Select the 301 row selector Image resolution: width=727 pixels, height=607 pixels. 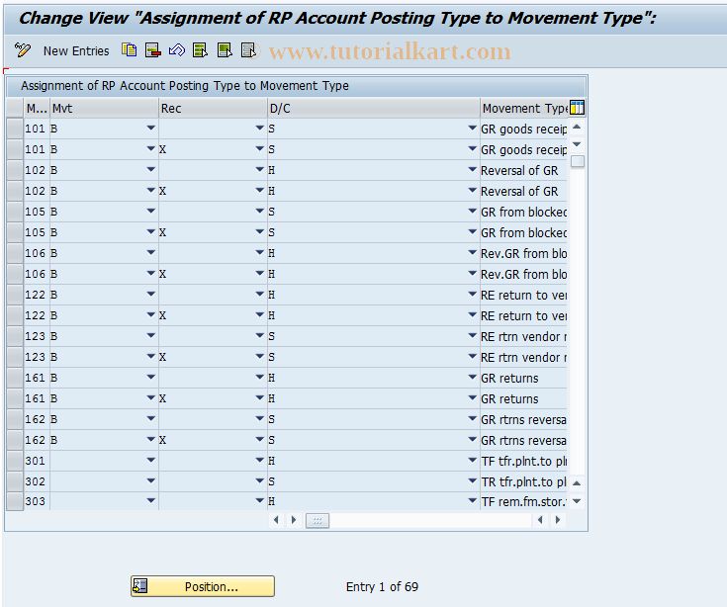click(x=15, y=461)
